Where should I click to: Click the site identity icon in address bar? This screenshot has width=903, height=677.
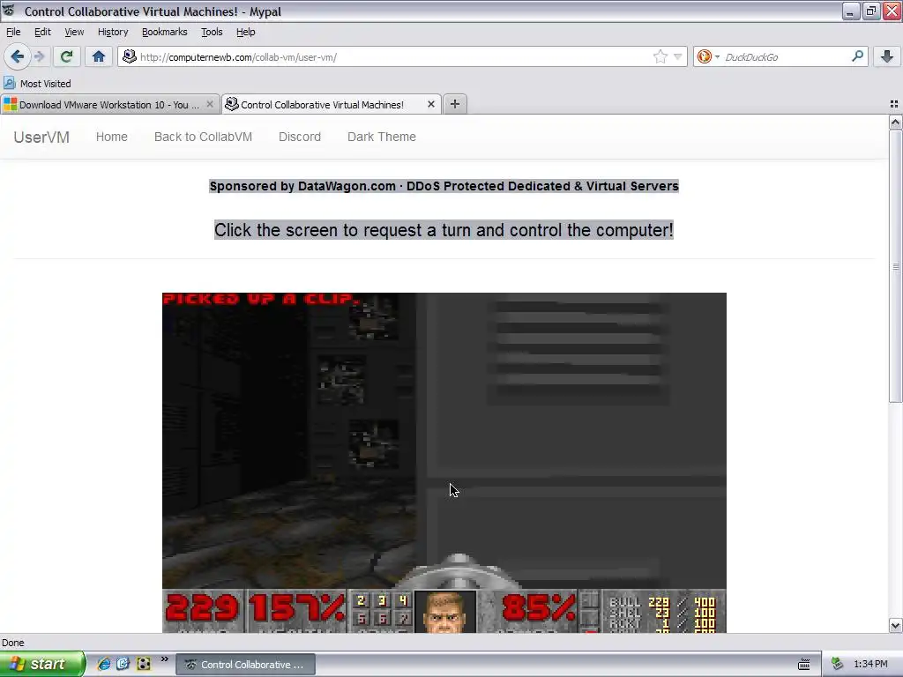coord(130,56)
